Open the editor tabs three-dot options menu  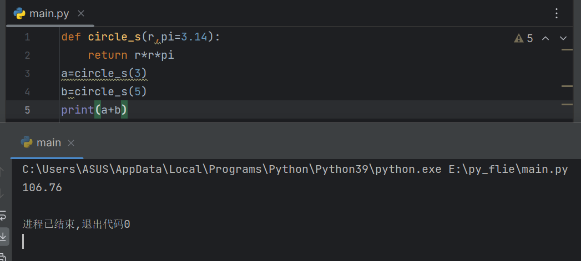coord(556,14)
